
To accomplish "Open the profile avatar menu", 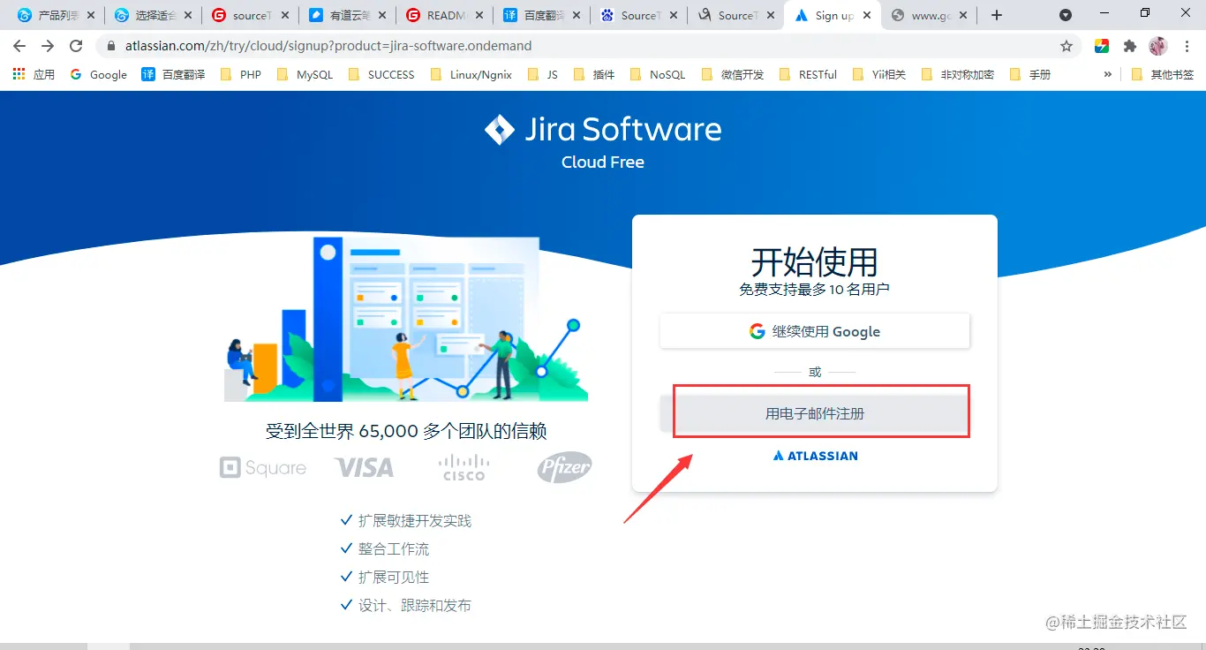I will coord(1158,46).
